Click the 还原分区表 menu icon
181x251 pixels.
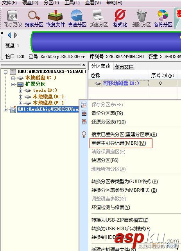(84, 122)
